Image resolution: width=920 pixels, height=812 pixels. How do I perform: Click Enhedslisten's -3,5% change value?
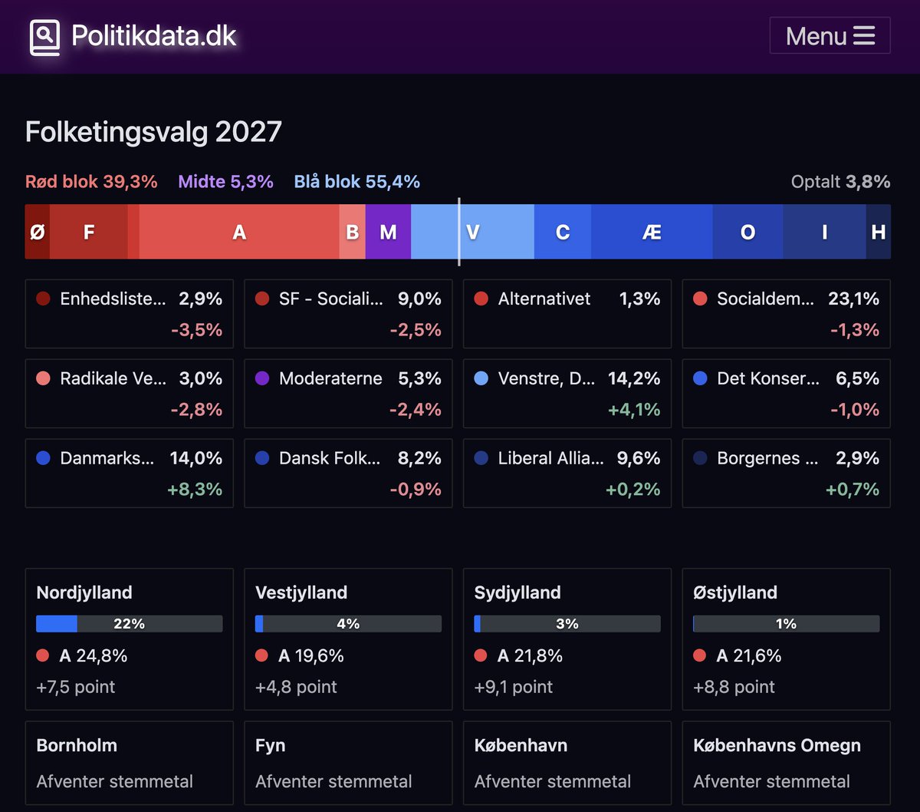coord(196,330)
